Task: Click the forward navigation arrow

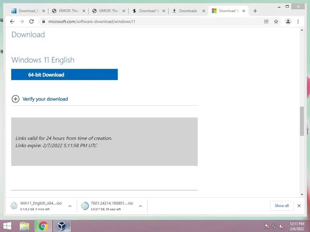Action: point(22,21)
